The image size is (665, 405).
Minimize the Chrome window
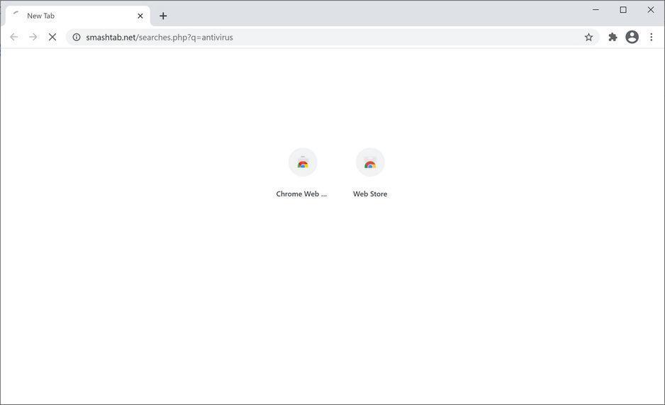596,9
